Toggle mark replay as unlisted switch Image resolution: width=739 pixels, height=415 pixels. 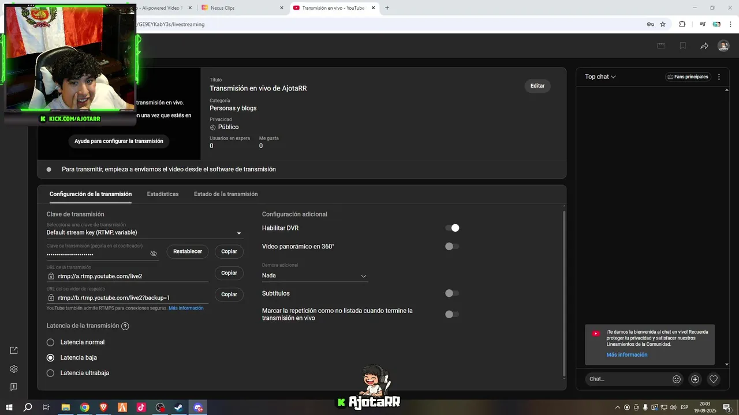[x=452, y=314]
